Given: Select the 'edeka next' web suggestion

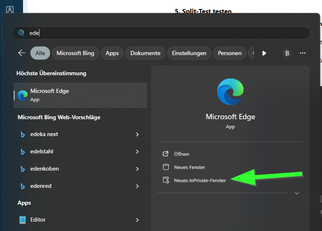Looking at the screenshot, I should 80,134.
